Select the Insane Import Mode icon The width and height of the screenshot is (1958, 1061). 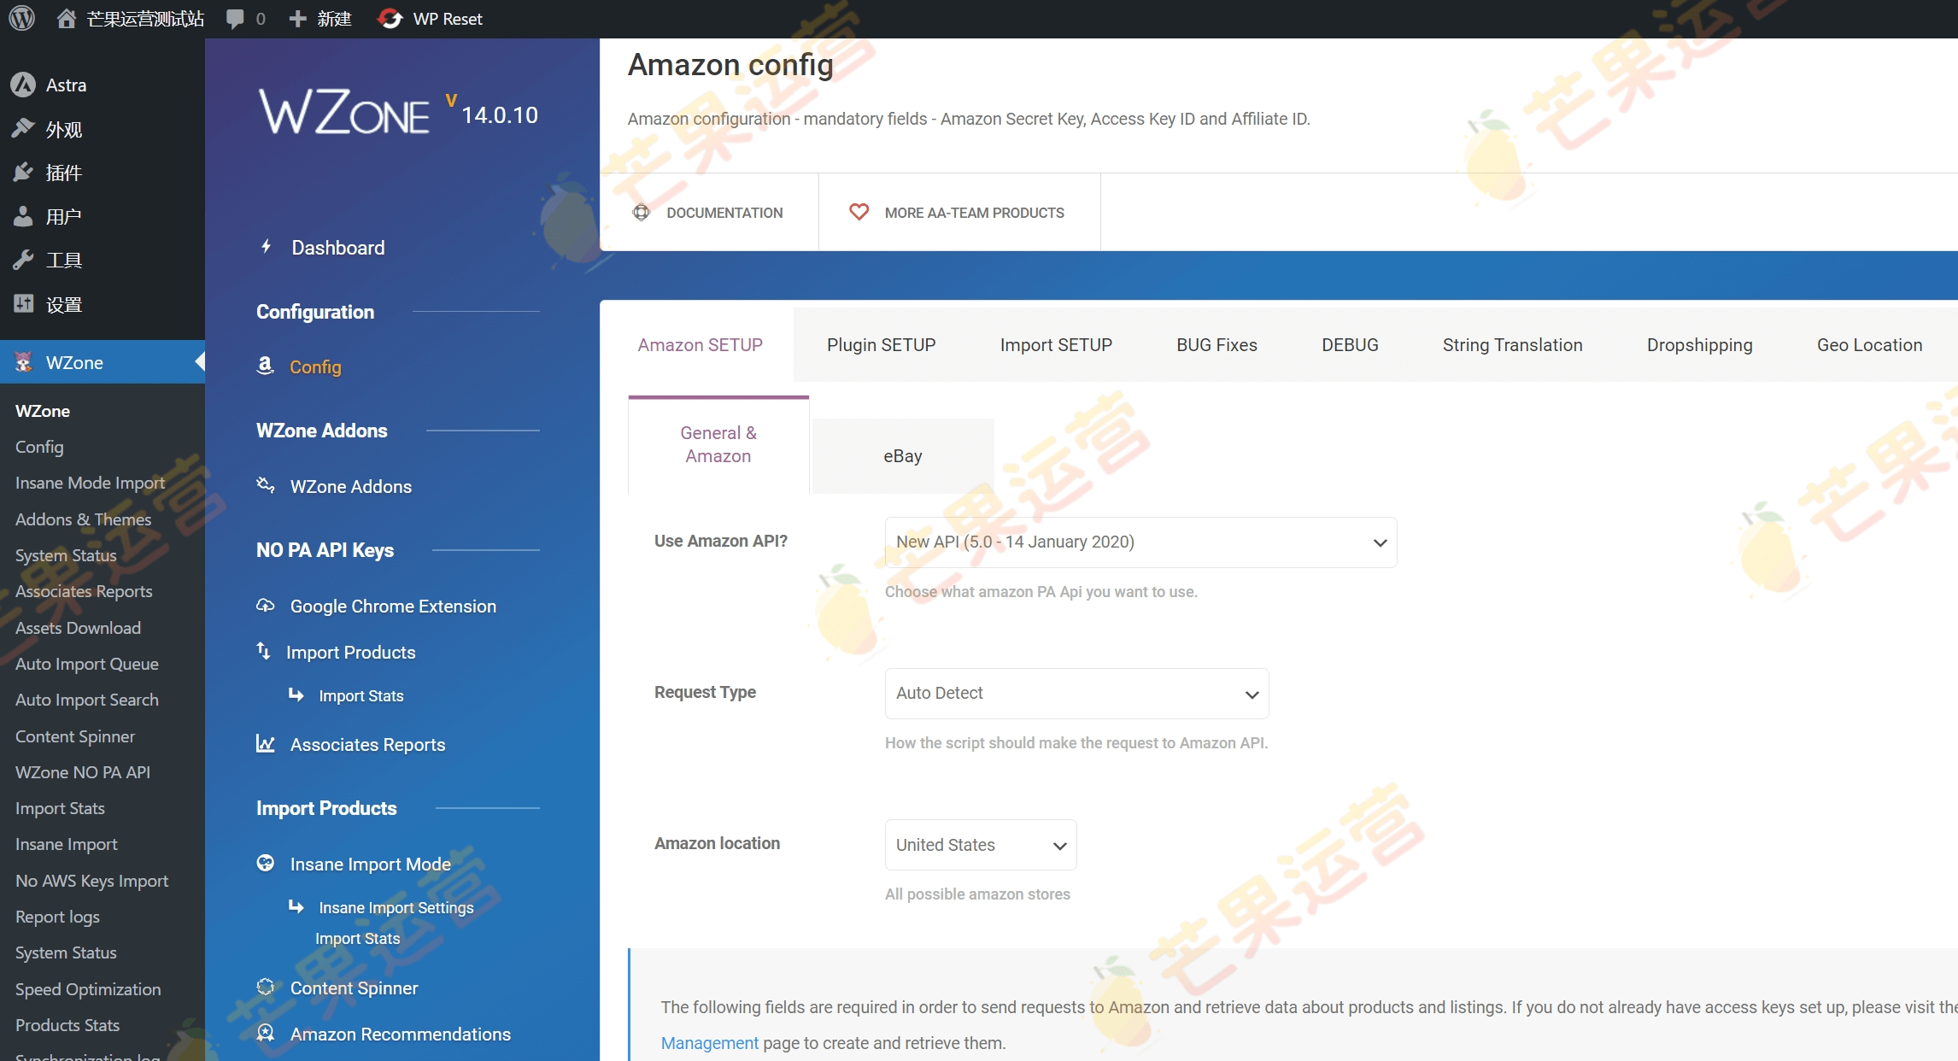[x=265, y=863]
